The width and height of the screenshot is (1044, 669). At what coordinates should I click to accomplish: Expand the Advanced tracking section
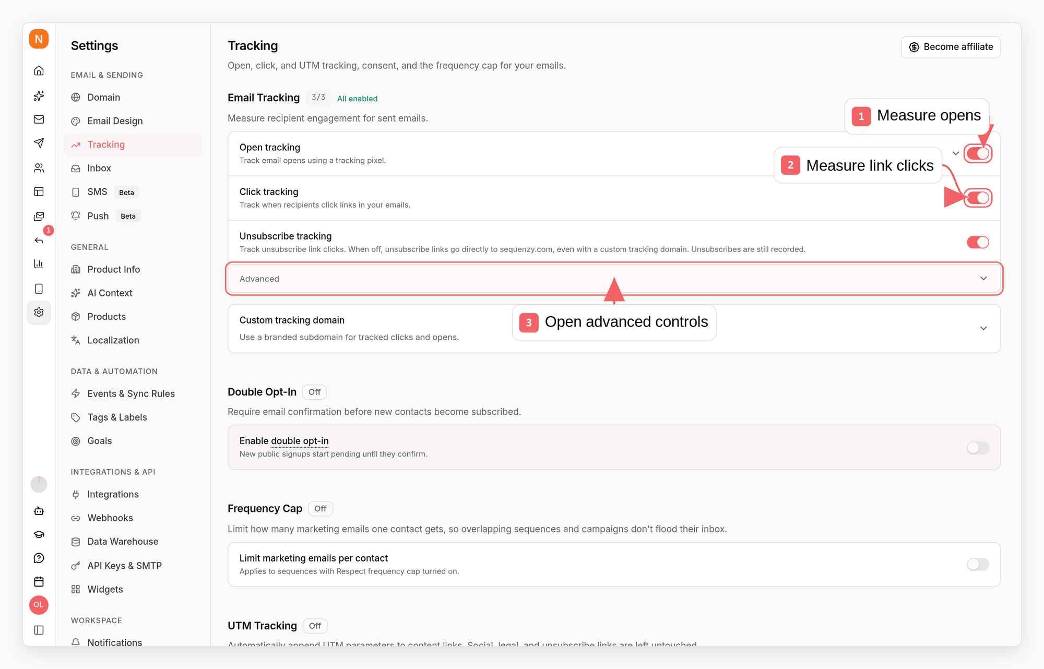(x=614, y=279)
